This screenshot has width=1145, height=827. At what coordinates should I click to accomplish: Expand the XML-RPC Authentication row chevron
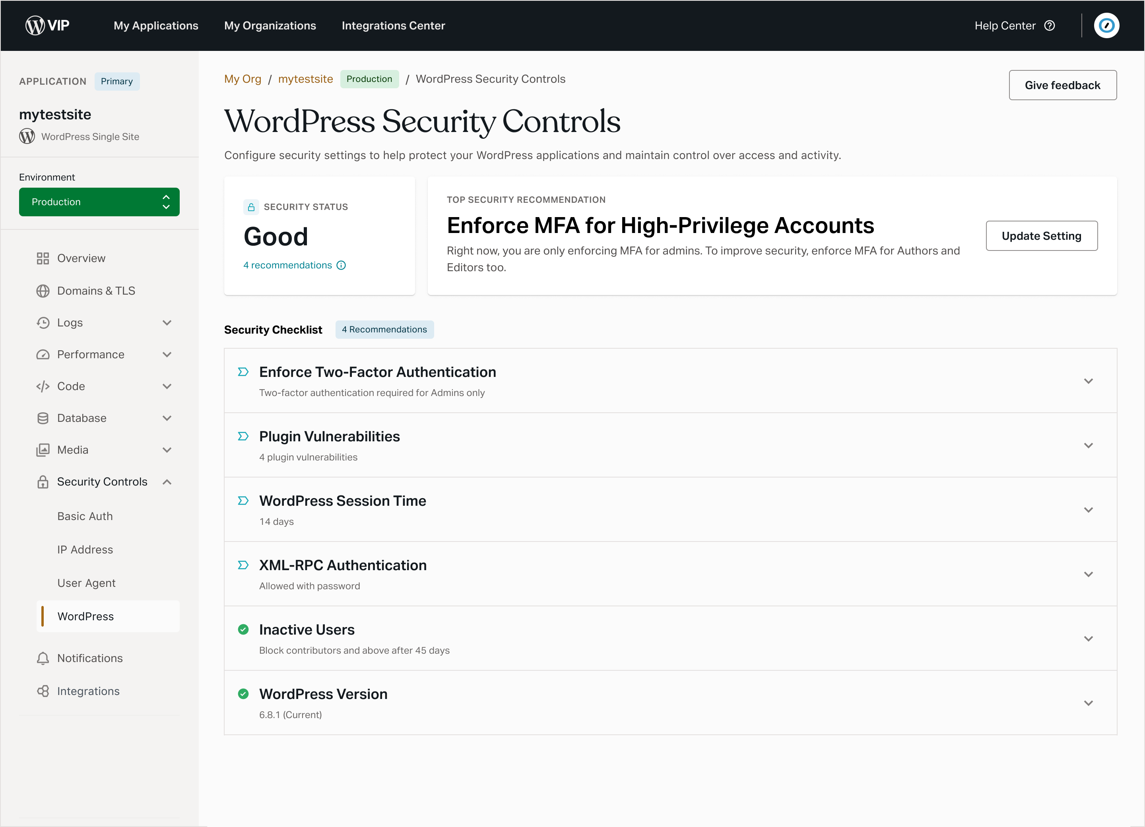[1089, 574]
